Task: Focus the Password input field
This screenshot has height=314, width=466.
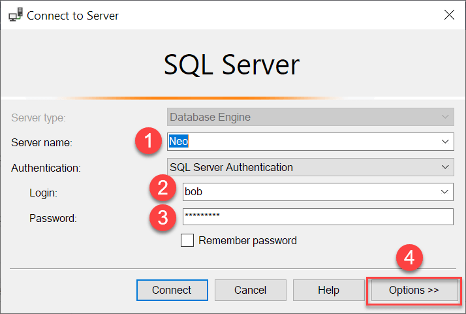Action: [317, 217]
